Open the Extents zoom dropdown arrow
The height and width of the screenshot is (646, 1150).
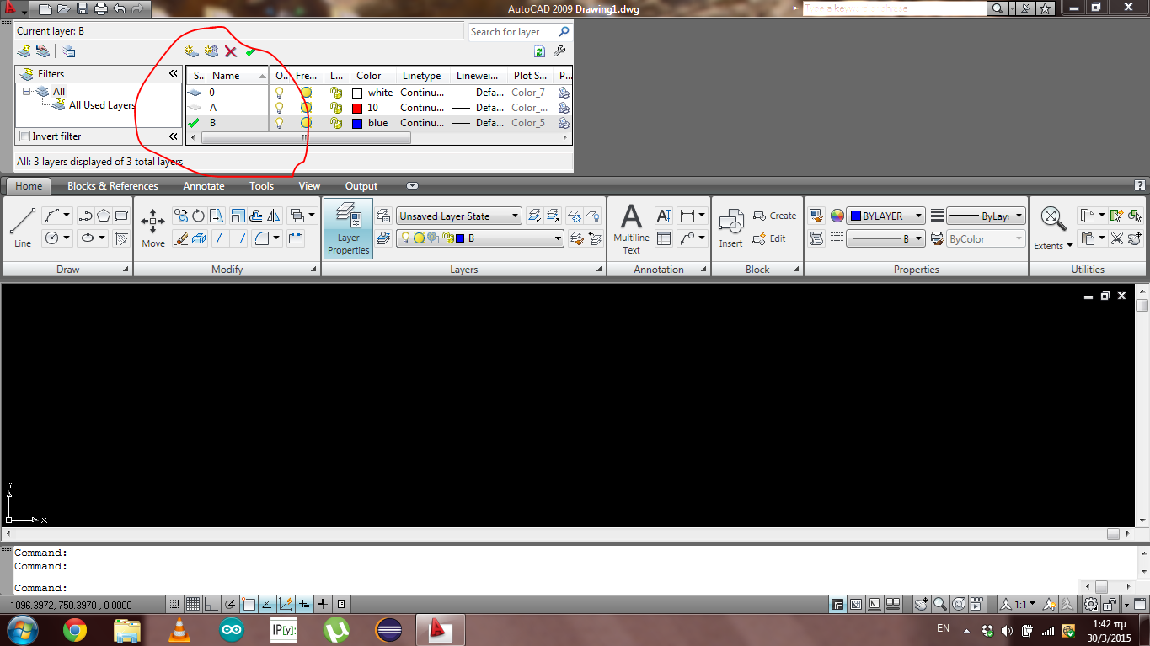click(x=1069, y=246)
